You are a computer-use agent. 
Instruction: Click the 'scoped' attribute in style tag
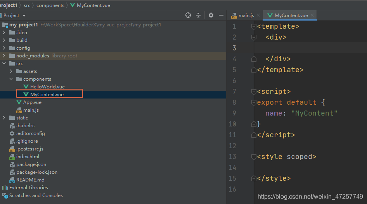pos(299,157)
